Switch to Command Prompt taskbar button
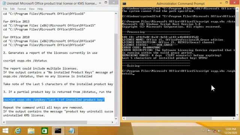 tap(58, 131)
